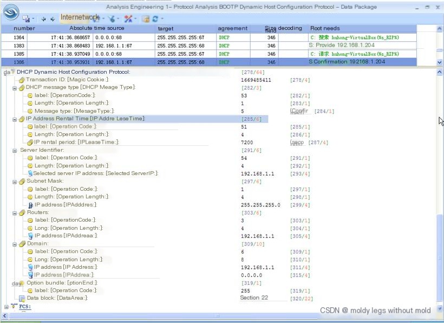
Task: Select packet row number 1385
Action: 208,54
